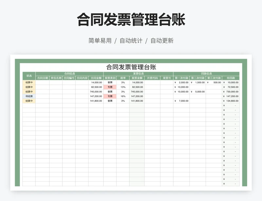Select 待回款 cell showing ¥ 730,000.00
This screenshot has height=201, width=262.
click(231, 92)
